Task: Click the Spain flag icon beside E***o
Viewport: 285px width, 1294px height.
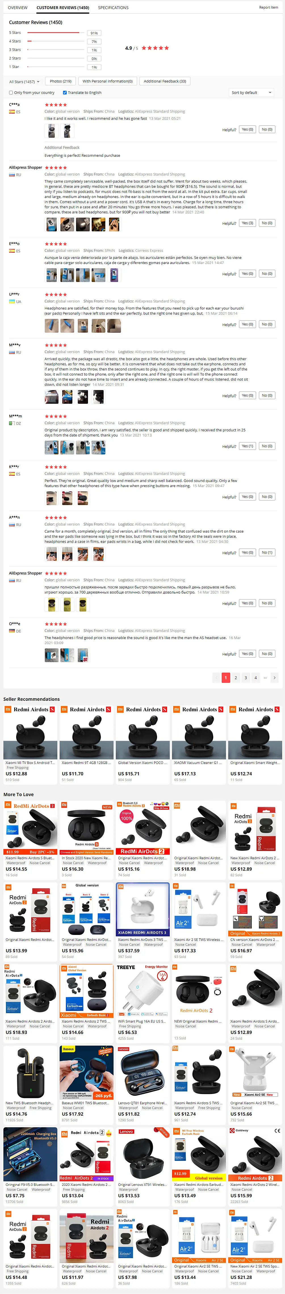Action: tap(12, 251)
